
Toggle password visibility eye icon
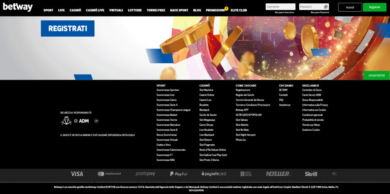tap(326, 7)
